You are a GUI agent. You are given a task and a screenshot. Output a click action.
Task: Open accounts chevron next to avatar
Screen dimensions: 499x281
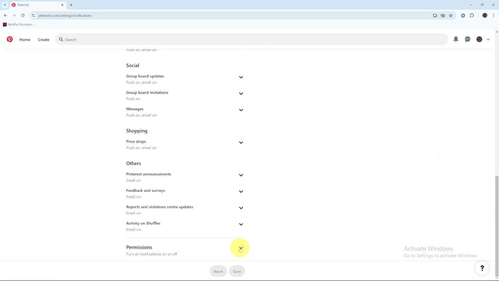click(488, 40)
